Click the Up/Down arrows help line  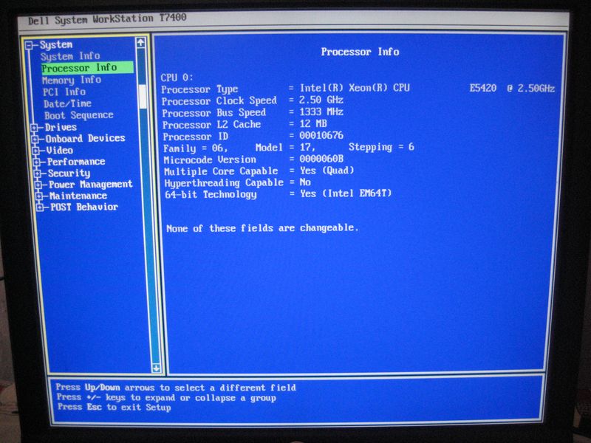tap(176, 388)
